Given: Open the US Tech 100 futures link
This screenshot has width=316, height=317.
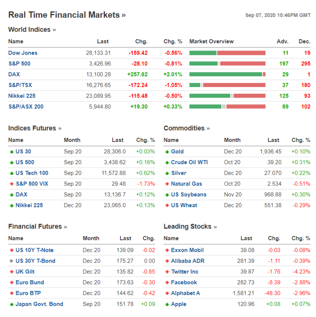Looking at the screenshot, I should click(x=32, y=173).
